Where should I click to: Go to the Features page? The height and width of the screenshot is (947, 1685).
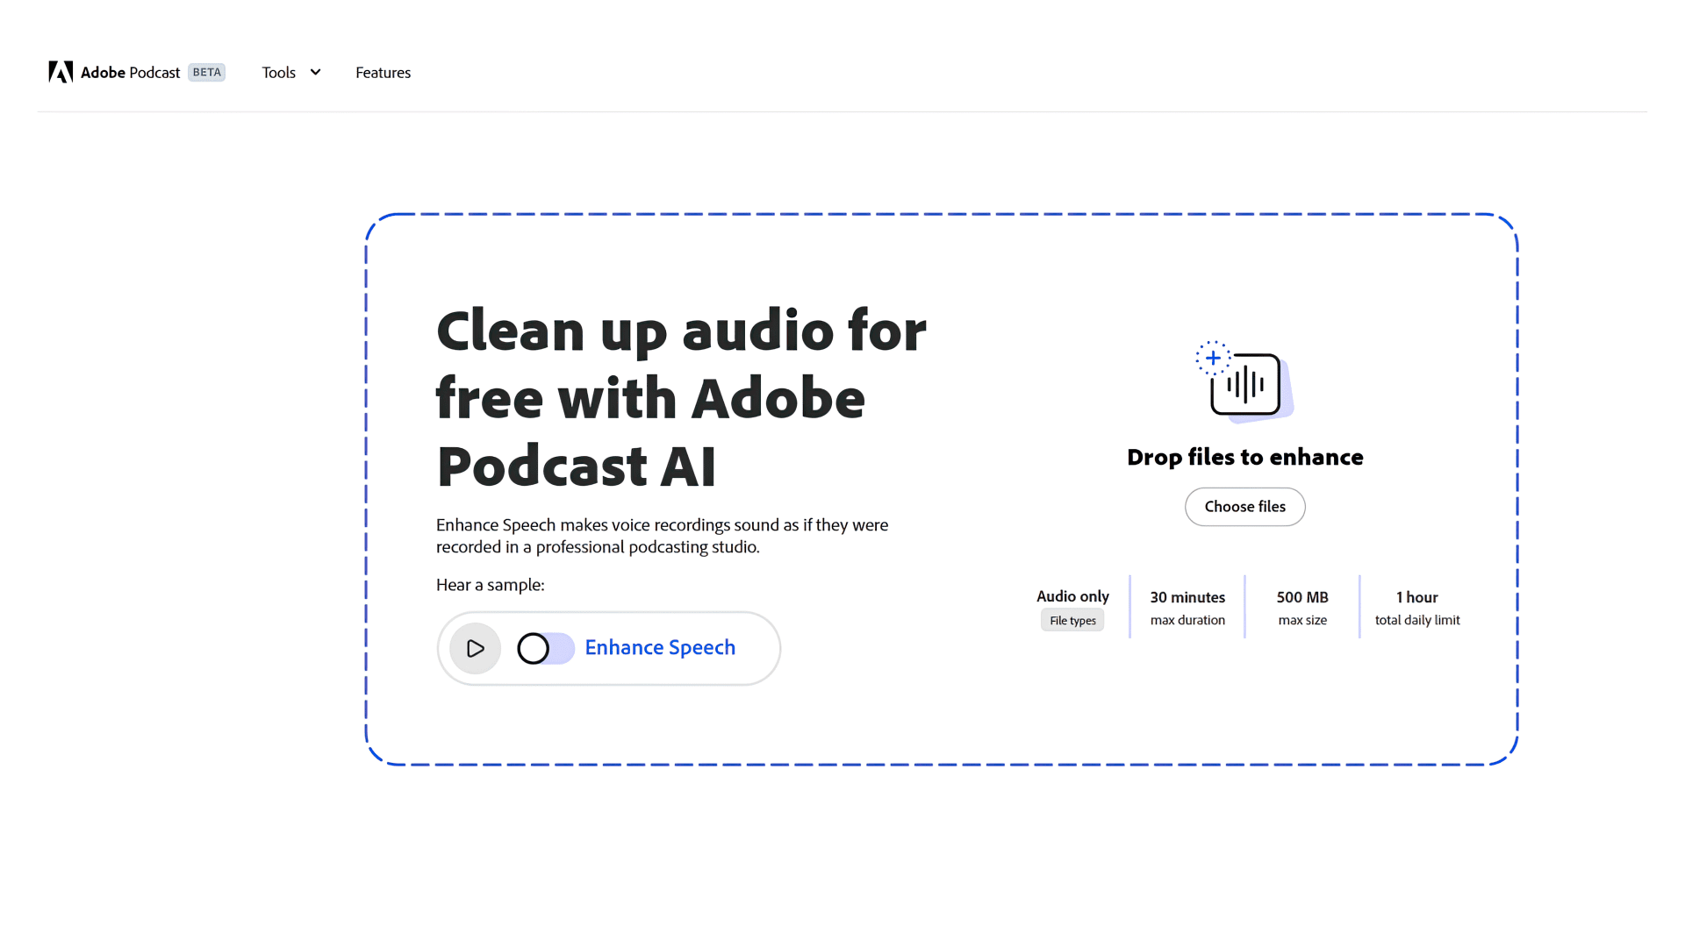tap(383, 73)
